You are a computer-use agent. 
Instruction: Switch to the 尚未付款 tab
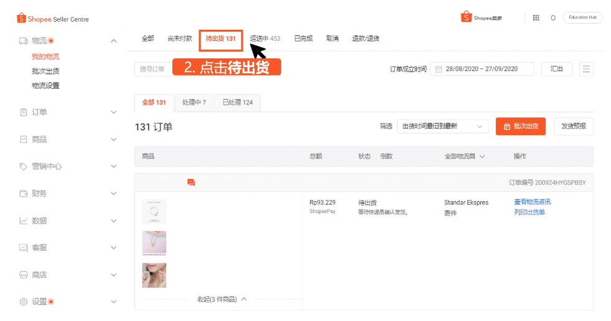pos(180,38)
